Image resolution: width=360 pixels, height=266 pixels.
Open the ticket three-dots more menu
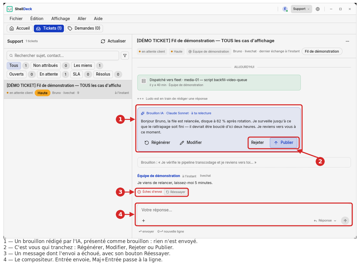(347, 41)
